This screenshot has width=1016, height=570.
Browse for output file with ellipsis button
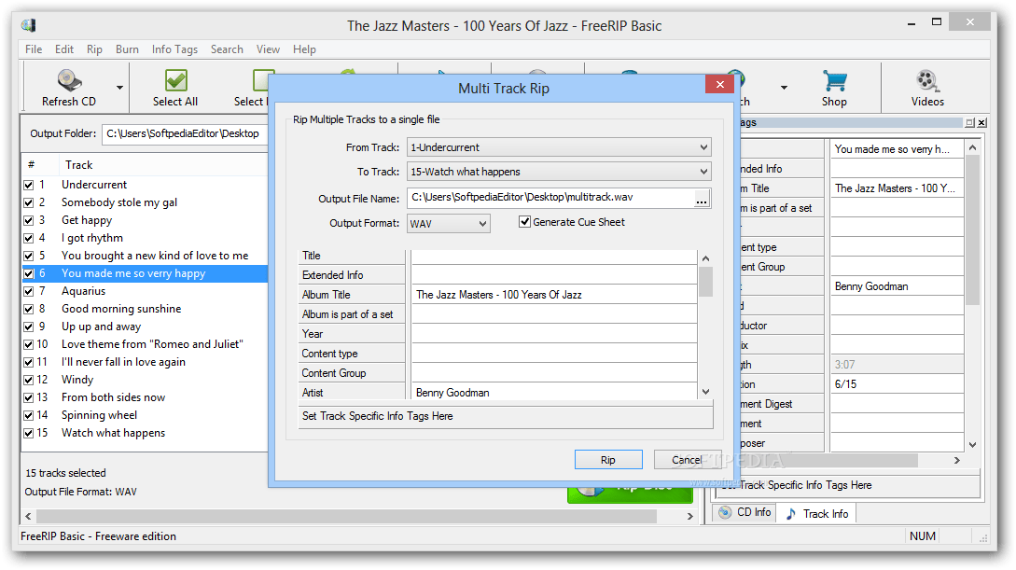pos(701,199)
